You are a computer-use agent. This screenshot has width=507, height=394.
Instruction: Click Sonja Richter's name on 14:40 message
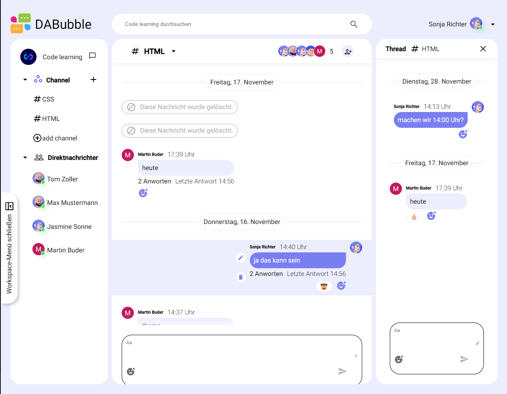tap(262, 247)
